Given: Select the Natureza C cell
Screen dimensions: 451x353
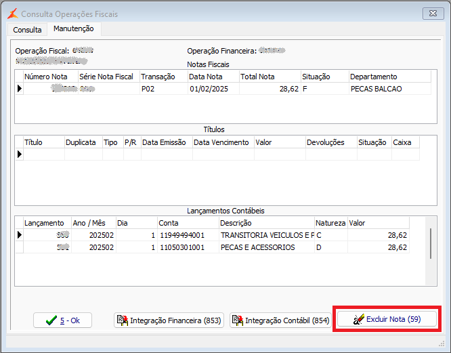Looking at the screenshot, I should coord(331,235).
